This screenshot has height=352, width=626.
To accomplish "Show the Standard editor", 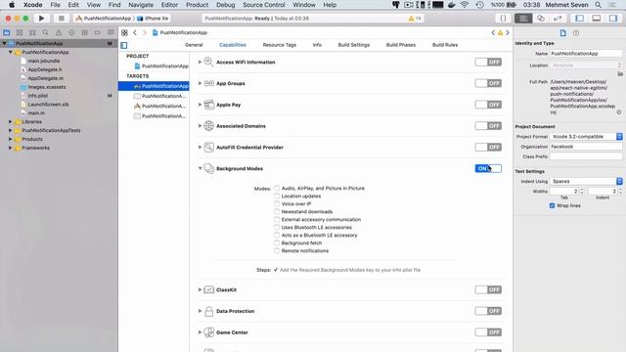I will pyautogui.click(x=523, y=19).
